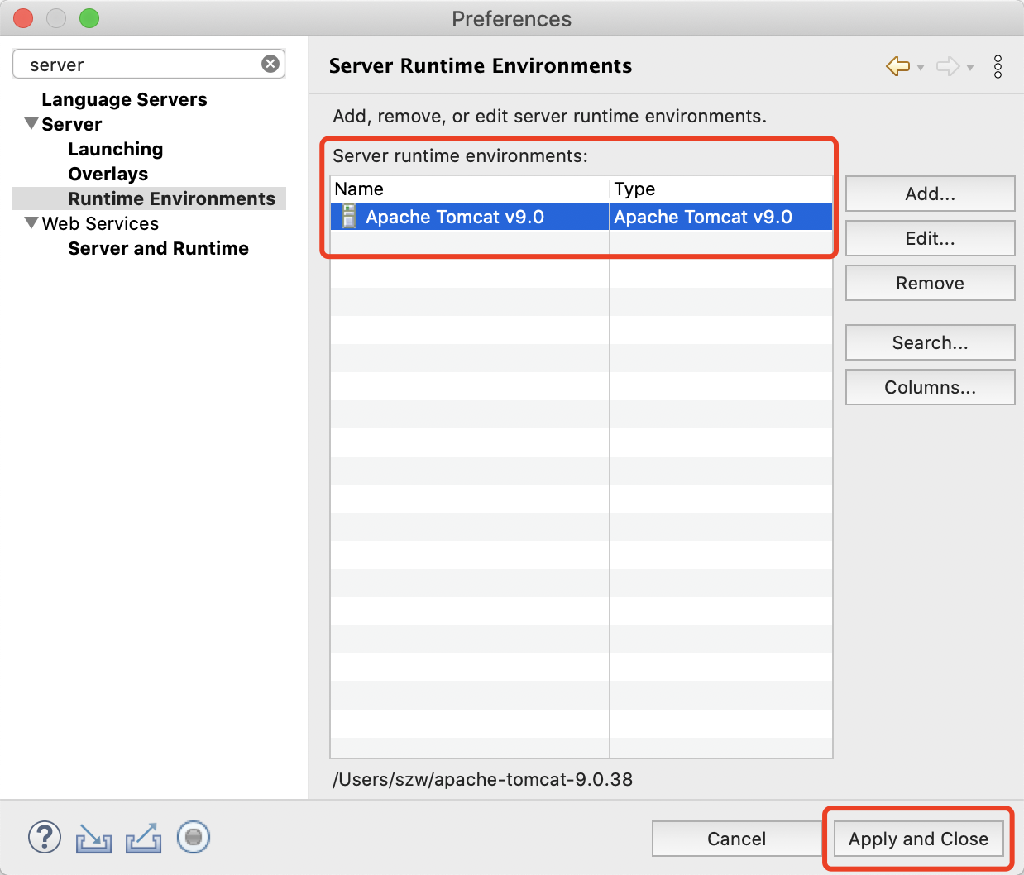Open the Launching preferences page
This screenshot has height=875, width=1024.
point(116,149)
